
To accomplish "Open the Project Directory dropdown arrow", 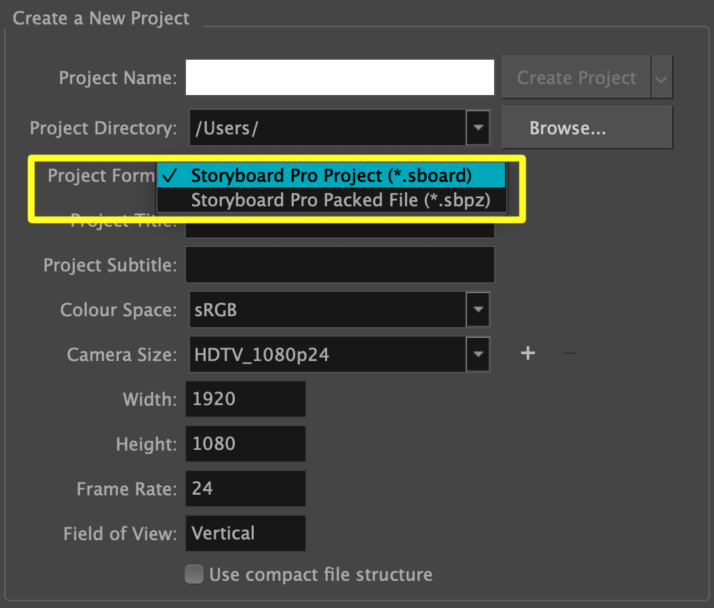I will [x=478, y=128].
